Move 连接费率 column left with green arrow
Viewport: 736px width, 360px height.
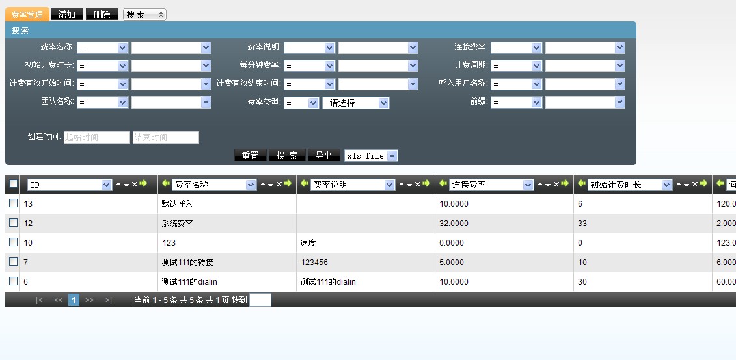tap(443, 185)
